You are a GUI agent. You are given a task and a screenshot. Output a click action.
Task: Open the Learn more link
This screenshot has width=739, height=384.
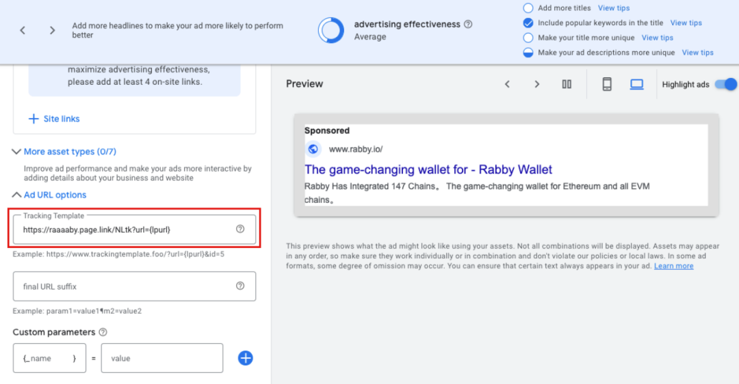point(673,266)
